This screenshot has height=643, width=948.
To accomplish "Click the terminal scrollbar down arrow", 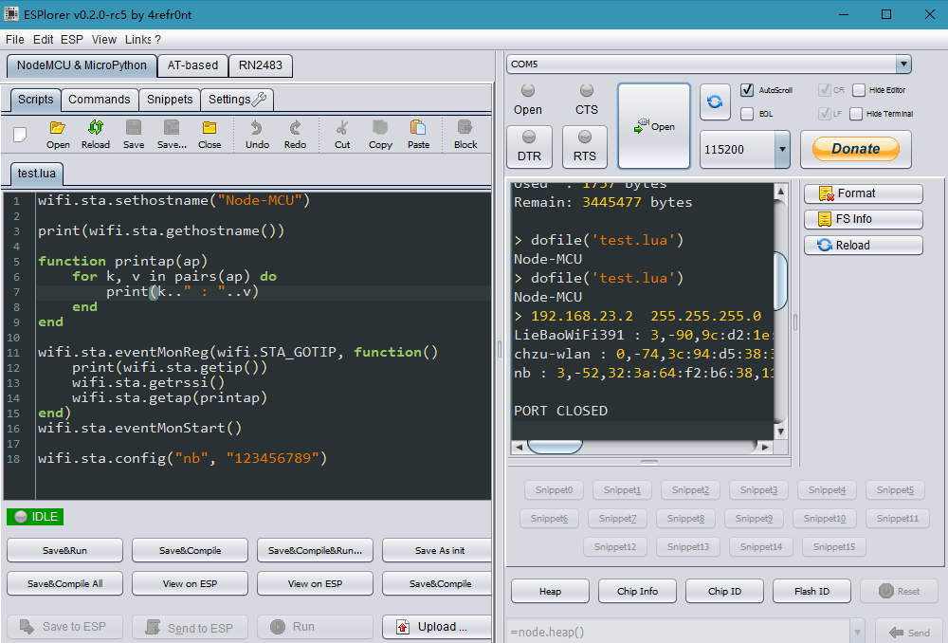I will (780, 432).
